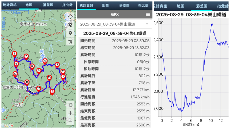Select the 累計時間 row
Screen dimensions: 230x129
coord(115,55)
